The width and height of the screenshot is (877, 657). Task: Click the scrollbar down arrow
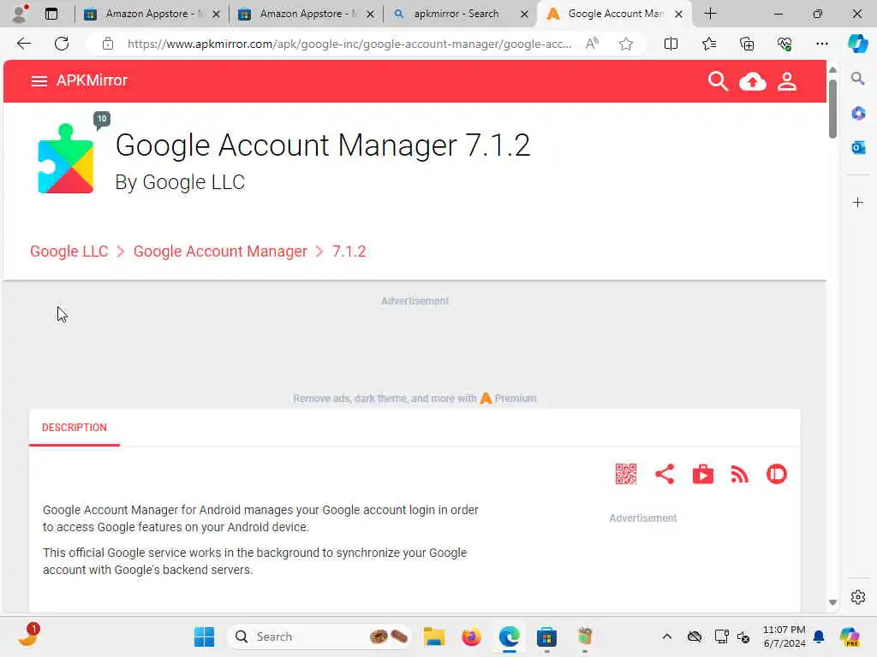coord(832,602)
